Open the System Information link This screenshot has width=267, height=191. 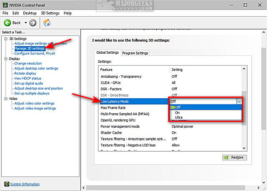pyautogui.click(x=25, y=184)
